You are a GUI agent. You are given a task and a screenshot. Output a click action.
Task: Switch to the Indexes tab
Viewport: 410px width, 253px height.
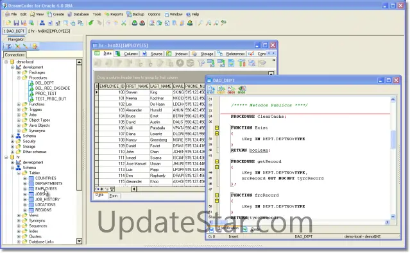[178, 54]
